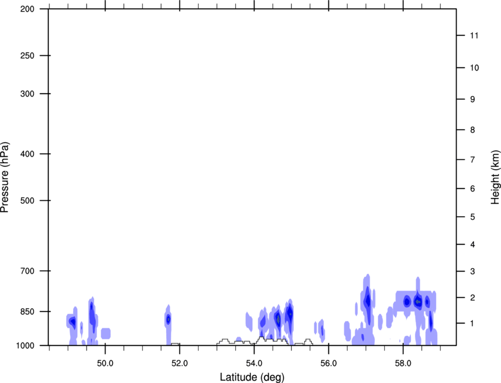Select the 500 pressure tick label

point(27,200)
